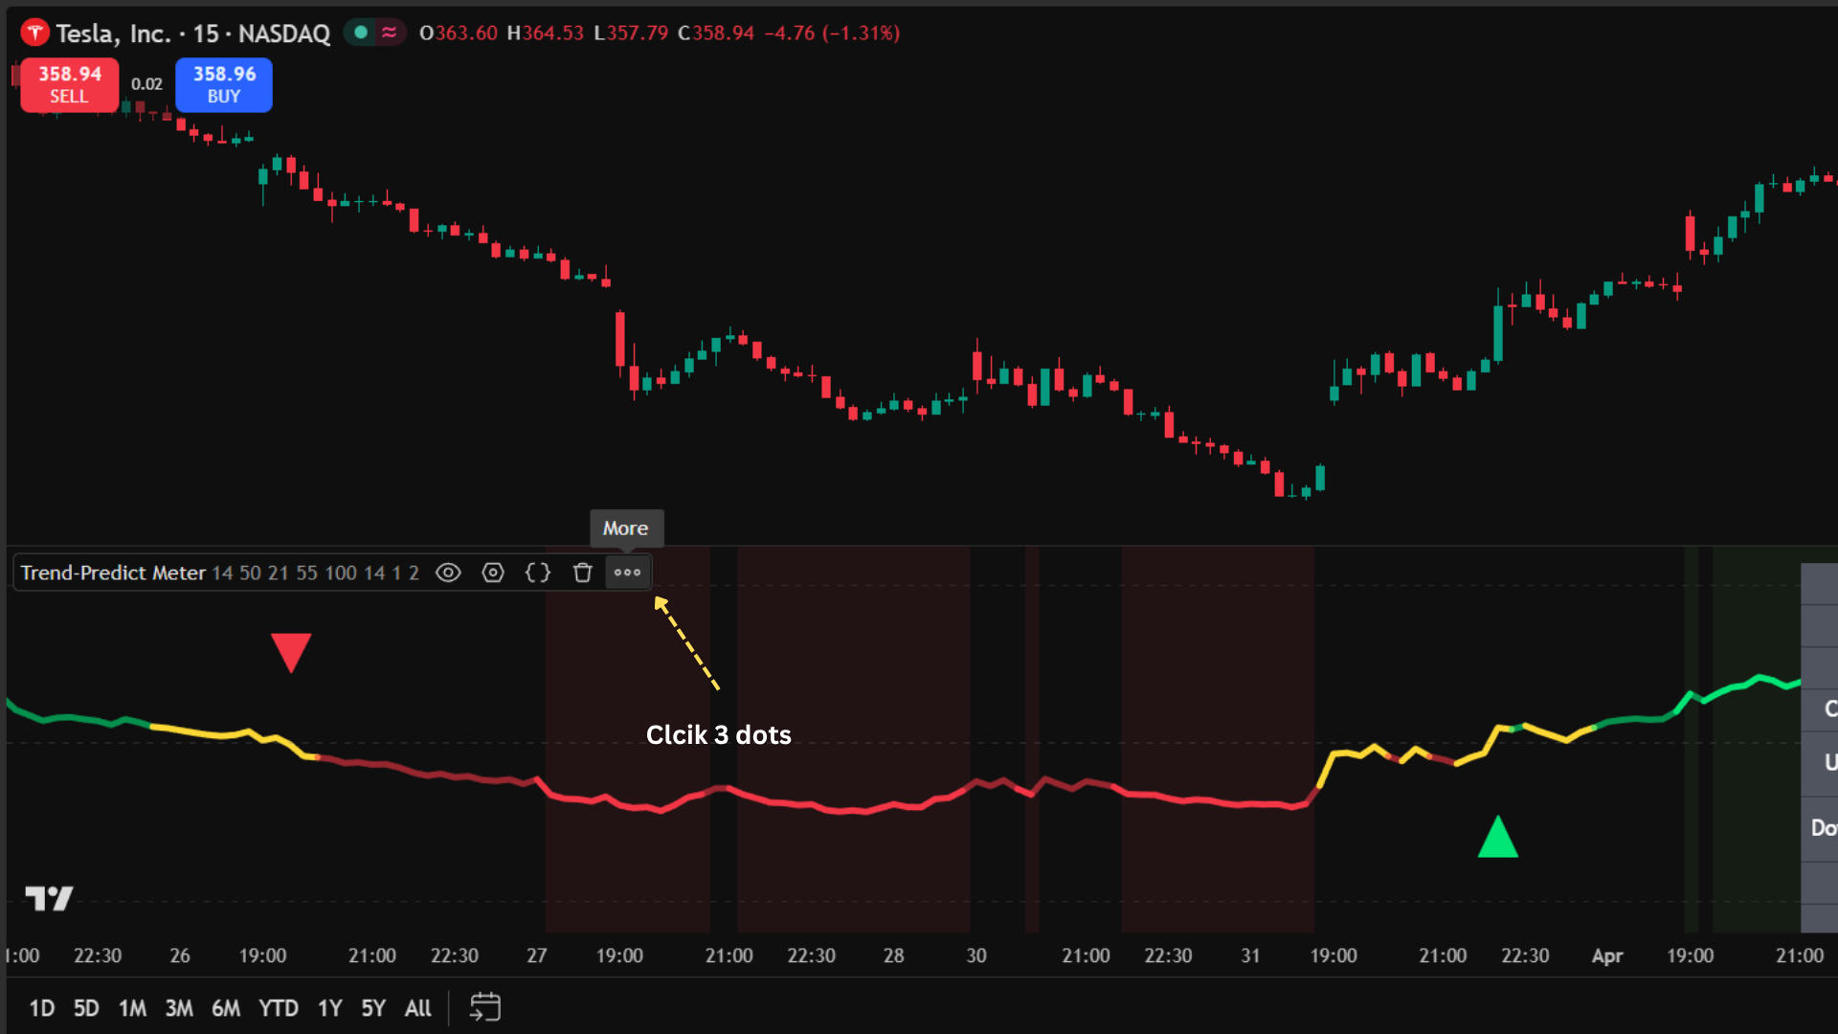Open indicator source code braces icon
Viewport: 1838px width, 1034px height.
point(538,573)
